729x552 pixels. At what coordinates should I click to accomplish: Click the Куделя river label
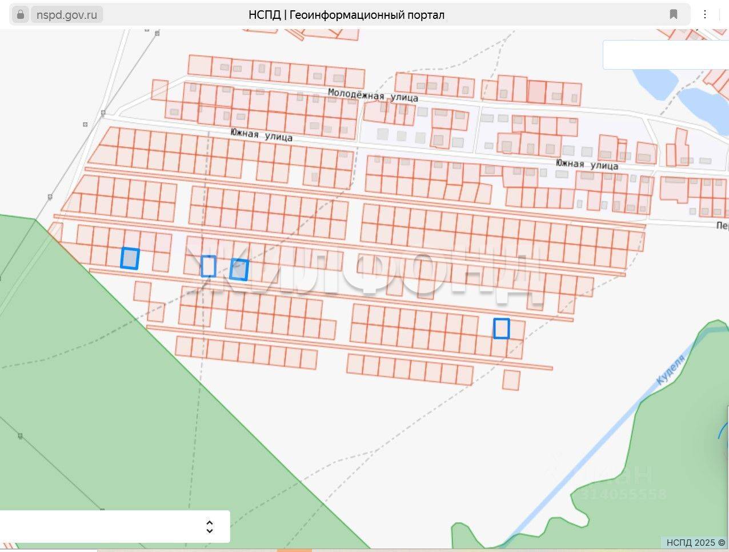(x=670, y=370)
